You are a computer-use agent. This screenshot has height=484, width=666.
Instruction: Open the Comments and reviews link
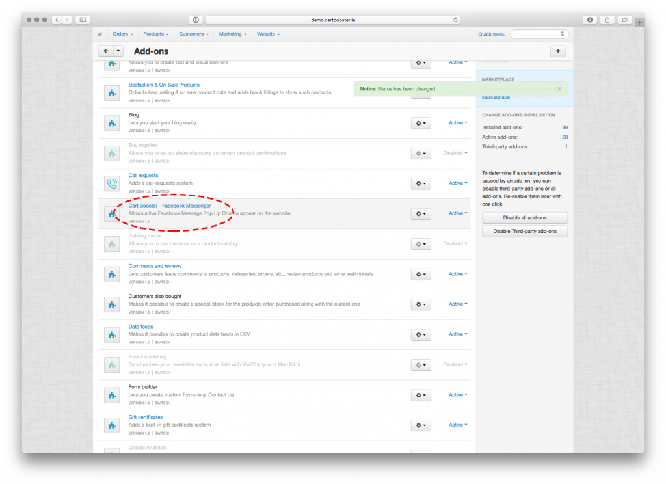click(155, 266)
